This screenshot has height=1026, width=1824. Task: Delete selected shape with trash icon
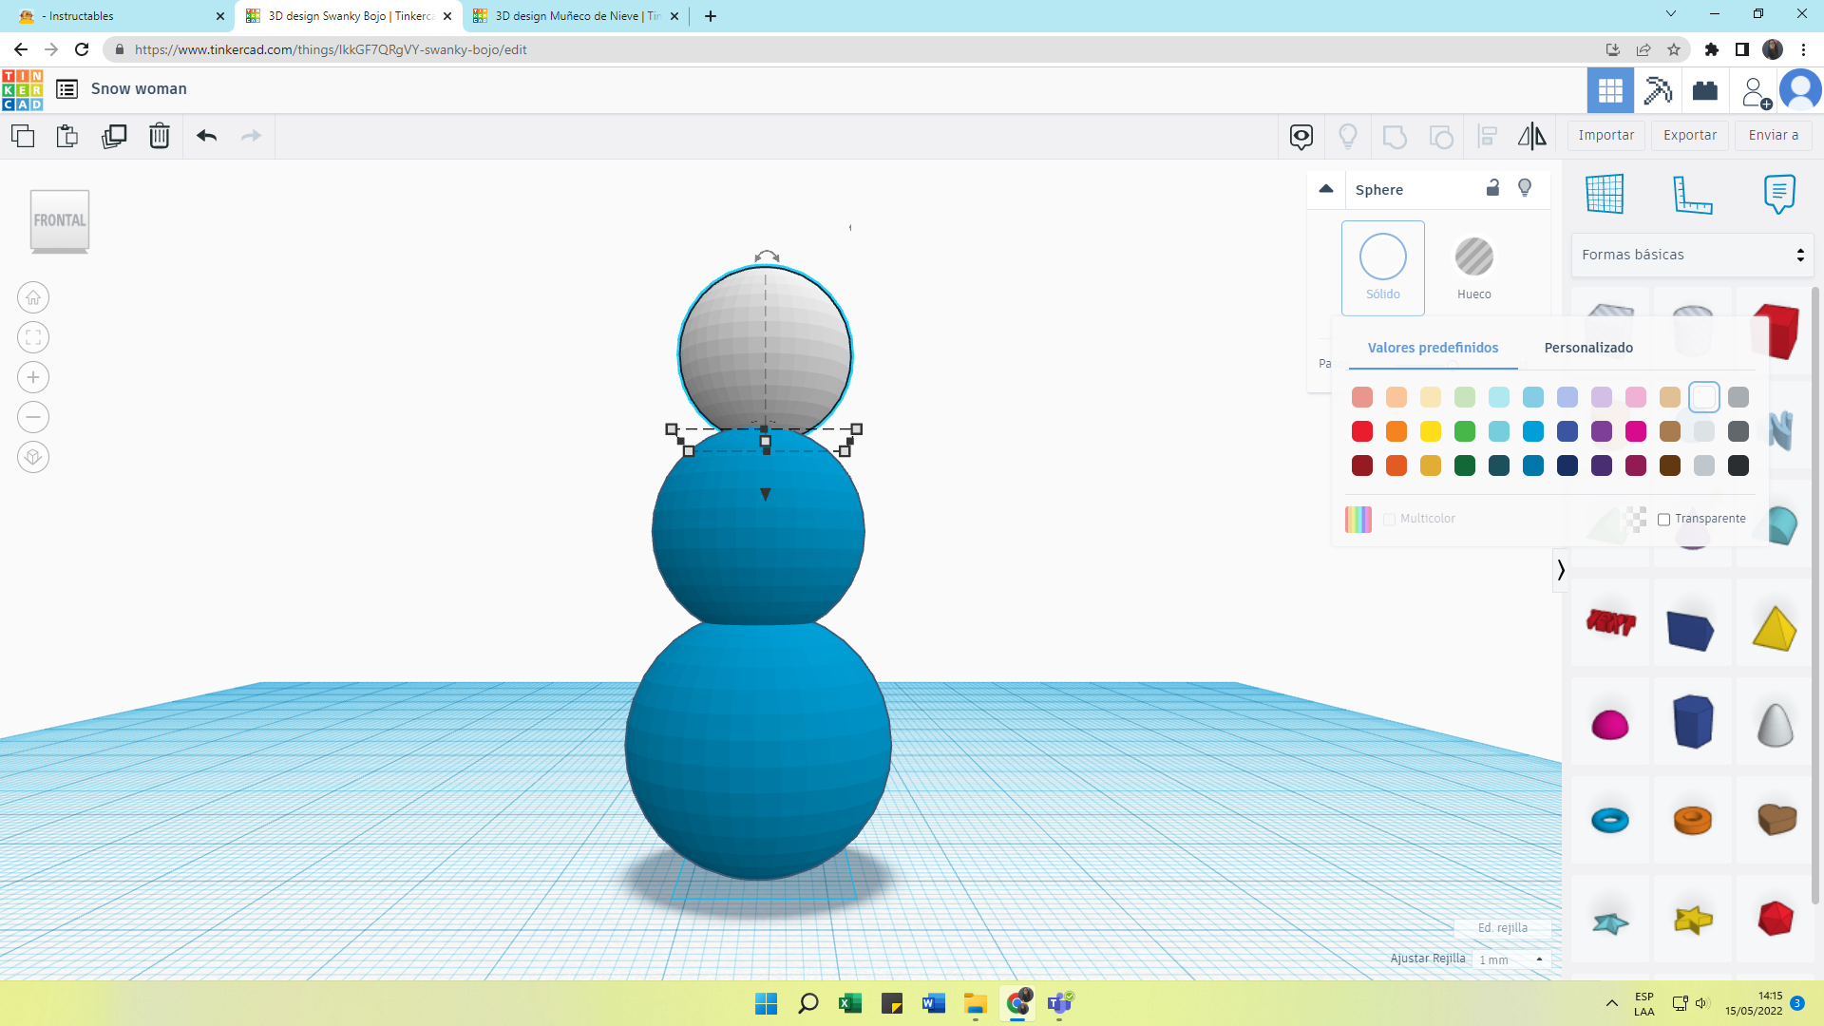coord(160,136)
